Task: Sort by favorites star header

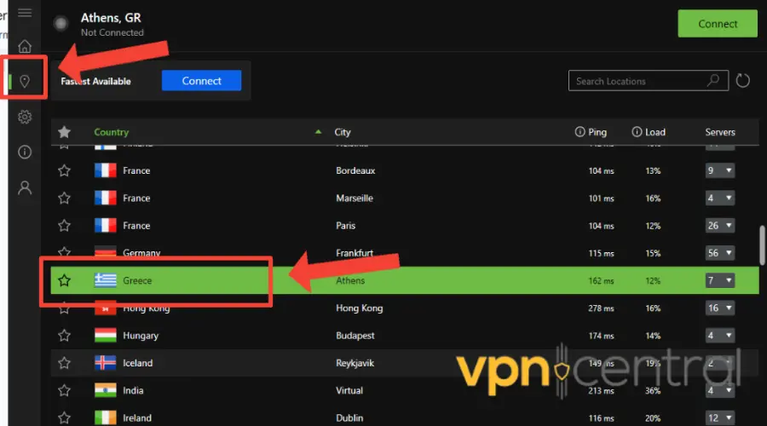Action: (x=64, y=132)
